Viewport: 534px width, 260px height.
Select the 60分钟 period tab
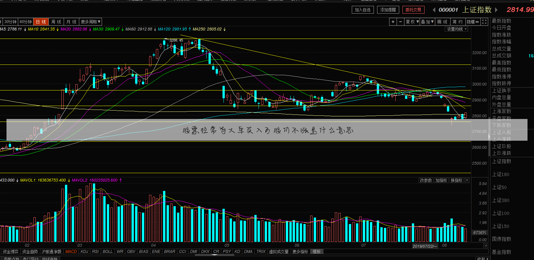[26, 22]
